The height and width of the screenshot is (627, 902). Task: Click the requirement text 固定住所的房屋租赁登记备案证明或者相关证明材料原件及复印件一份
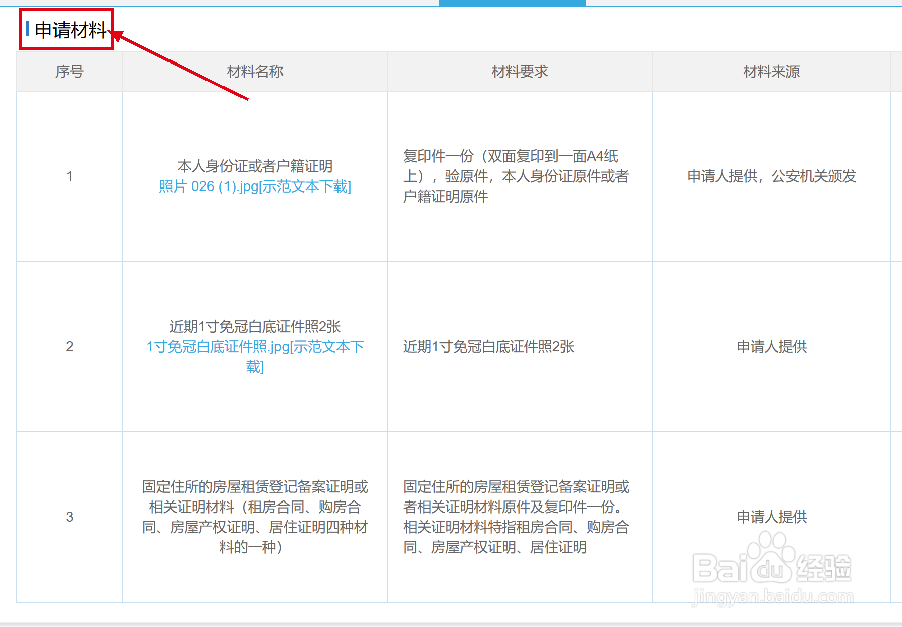[x=516, y=517]
